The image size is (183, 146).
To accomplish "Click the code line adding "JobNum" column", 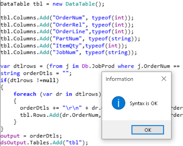I will tap(69, 52).
